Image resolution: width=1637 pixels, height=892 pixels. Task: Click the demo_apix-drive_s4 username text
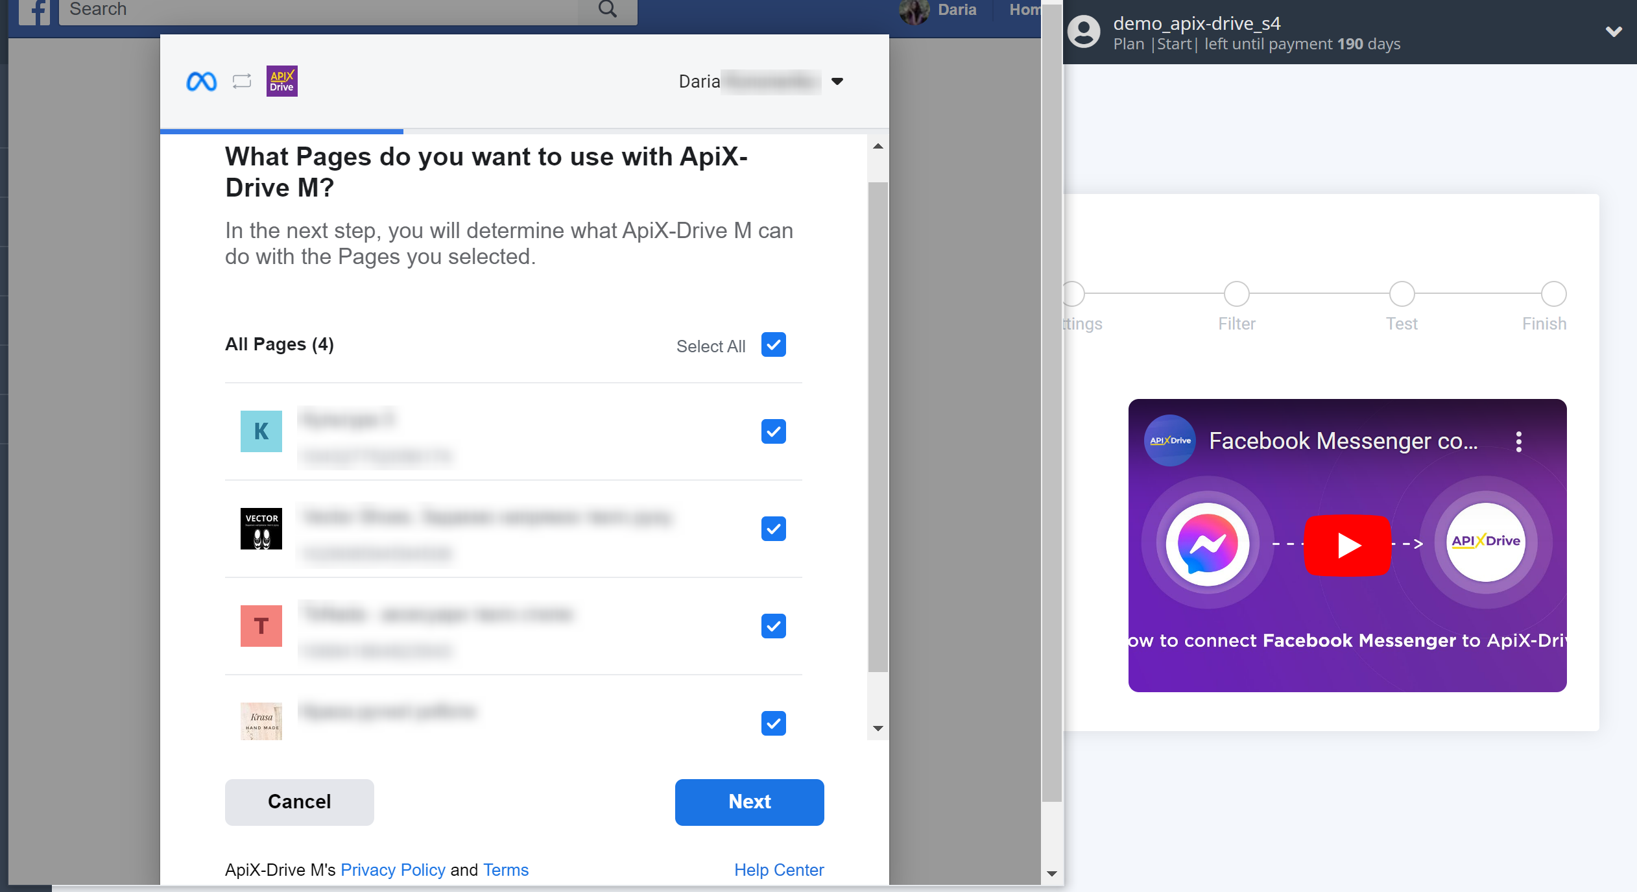click(x=1197, y=23)
